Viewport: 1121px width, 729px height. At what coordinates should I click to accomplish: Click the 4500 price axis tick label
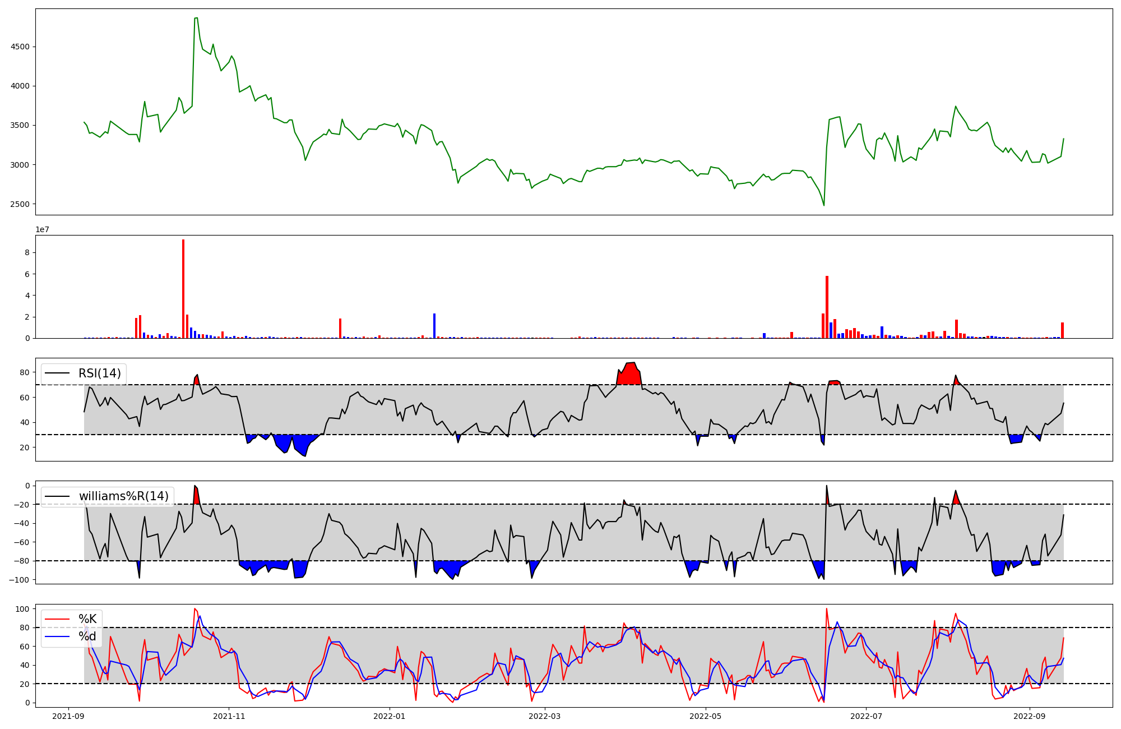[x=20, y=47]
